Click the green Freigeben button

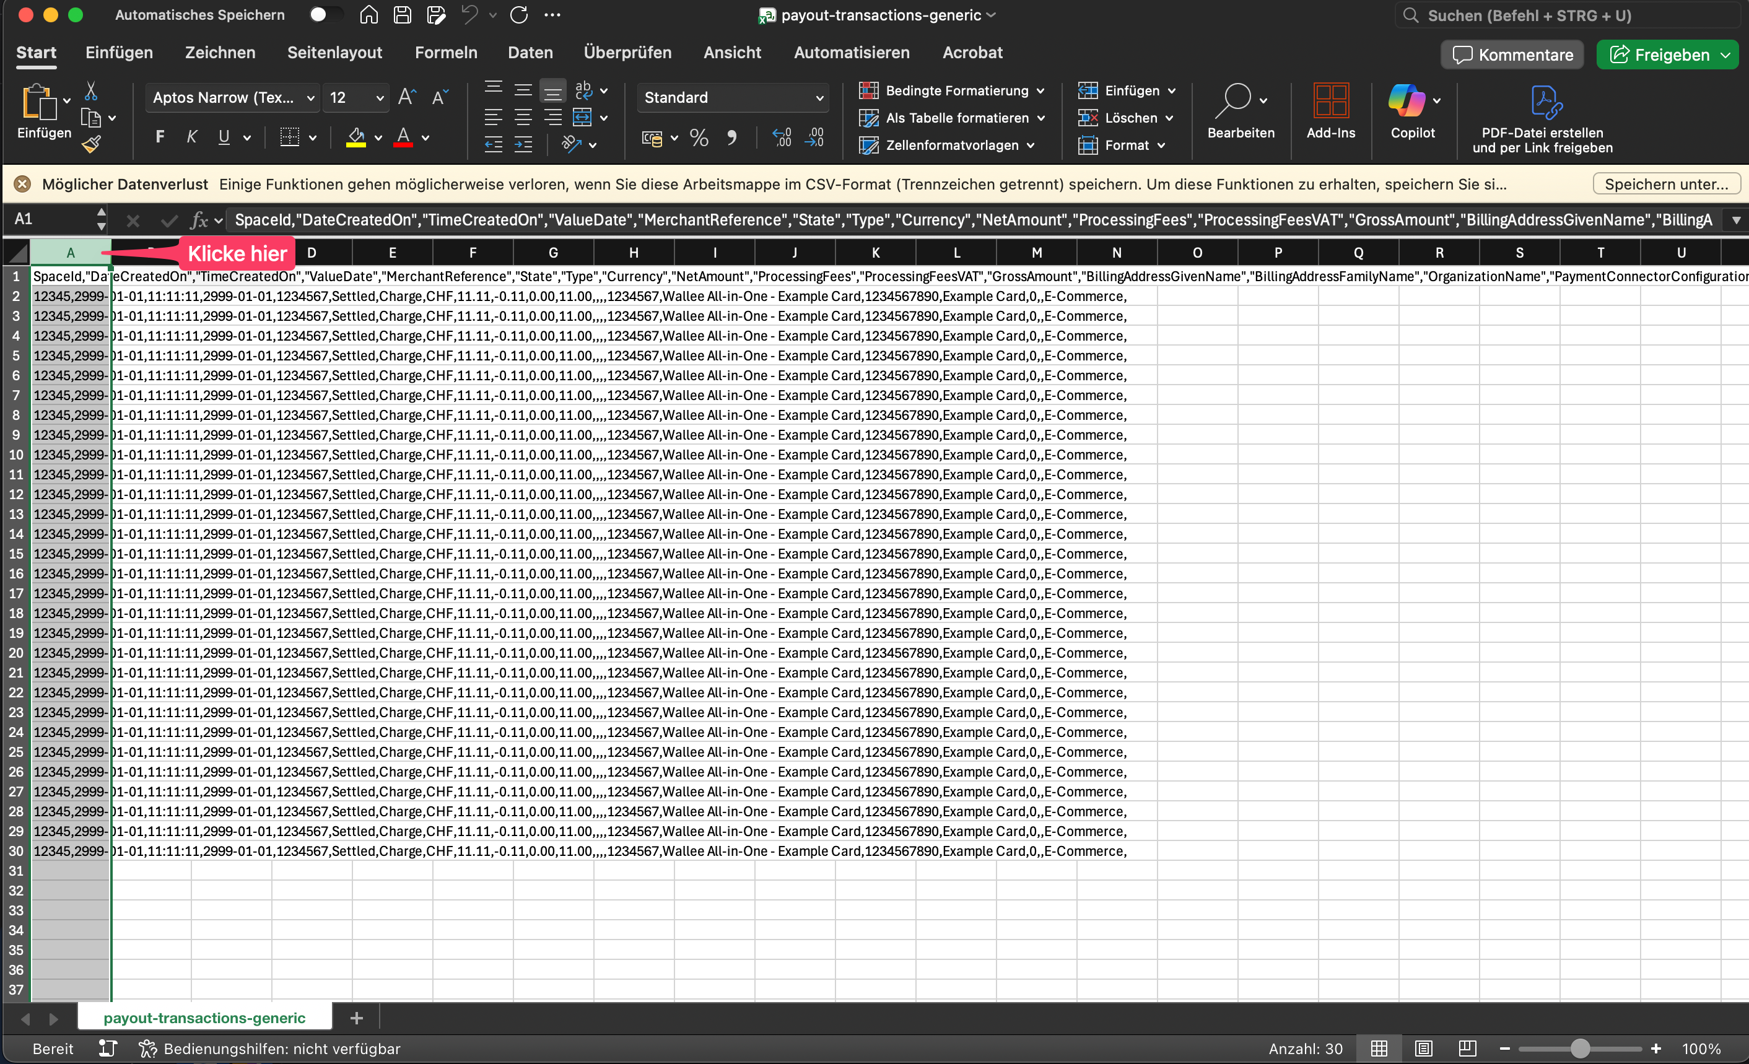click(x=1666, y=55)
